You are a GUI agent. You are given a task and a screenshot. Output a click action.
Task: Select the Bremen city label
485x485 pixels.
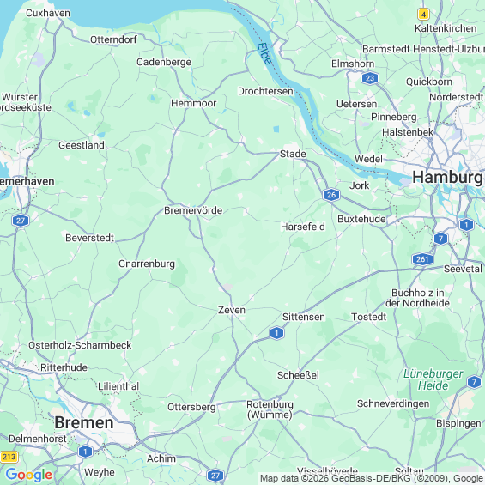coord(84,422)
